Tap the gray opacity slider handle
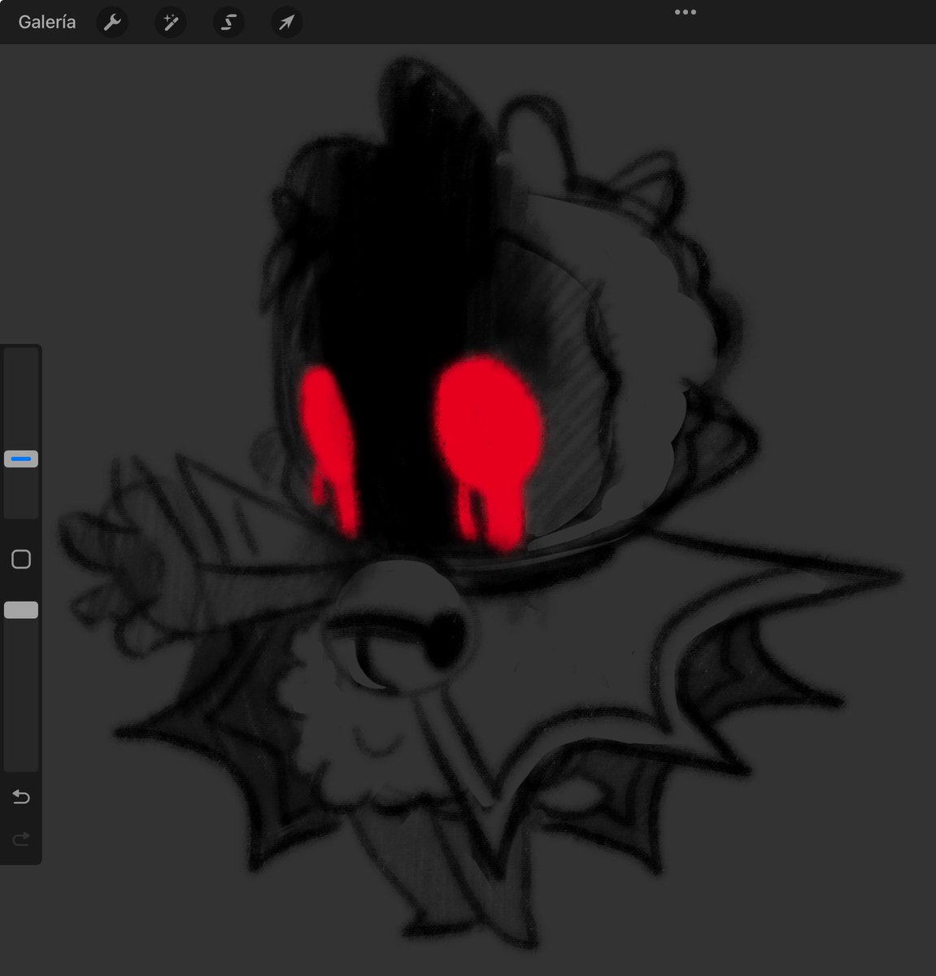 pos(21,608)
